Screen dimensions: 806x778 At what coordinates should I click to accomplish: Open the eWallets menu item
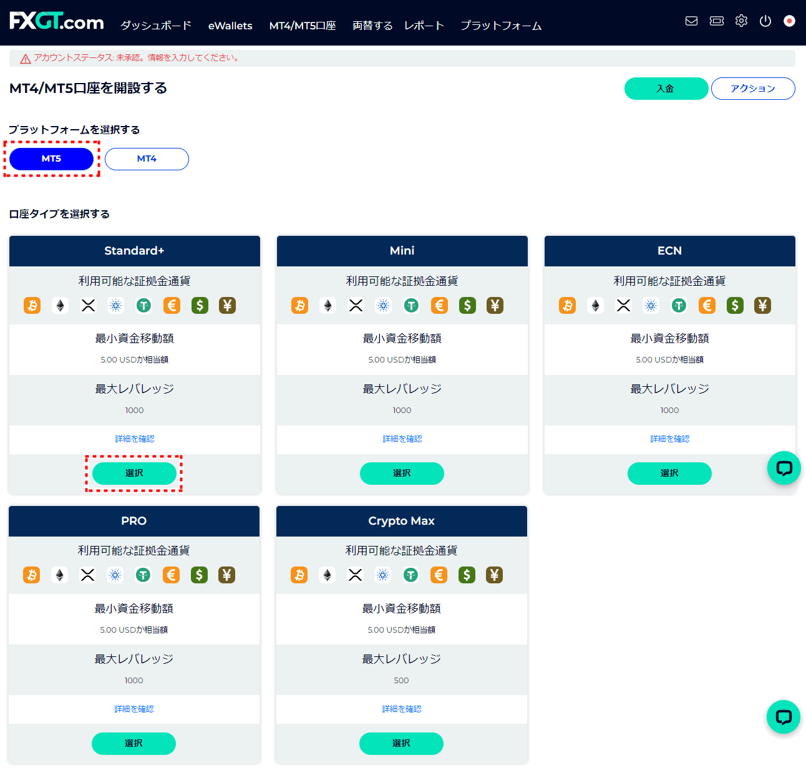click(x=230, y=26)
